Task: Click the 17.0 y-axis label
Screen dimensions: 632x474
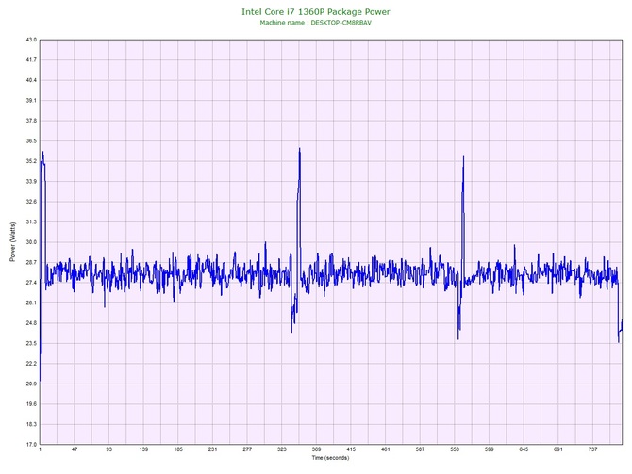Action: [31, 445]
